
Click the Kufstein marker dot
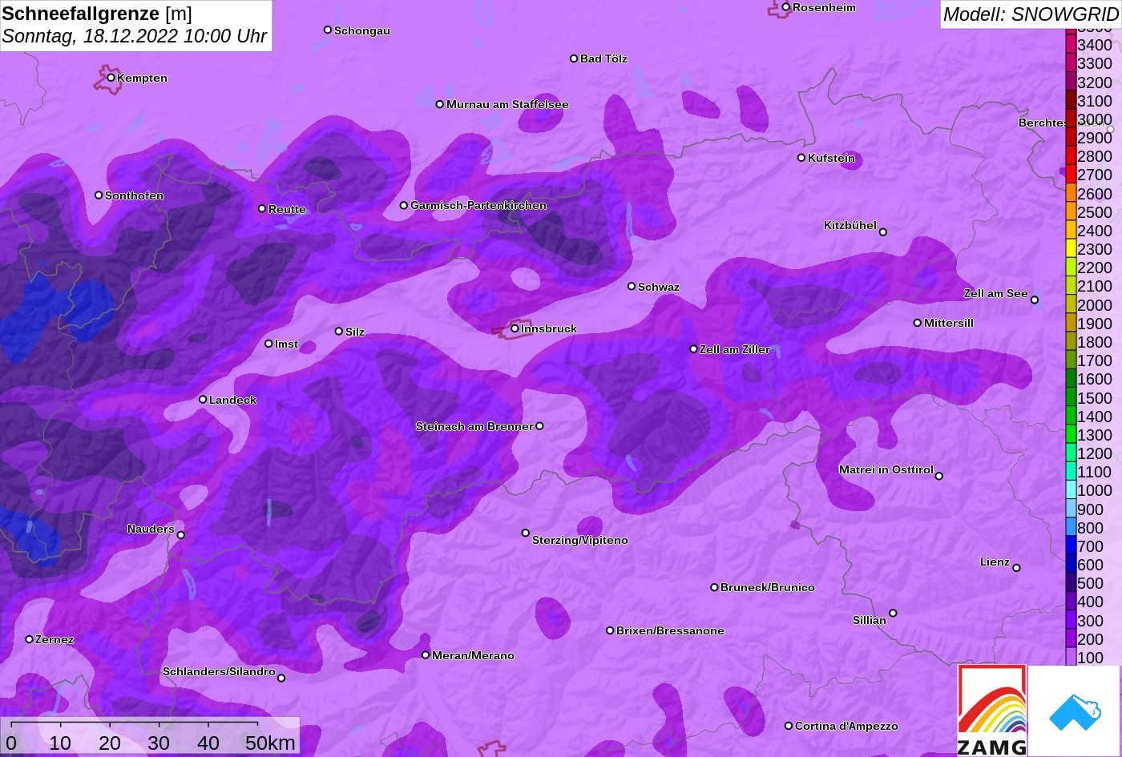801,158
